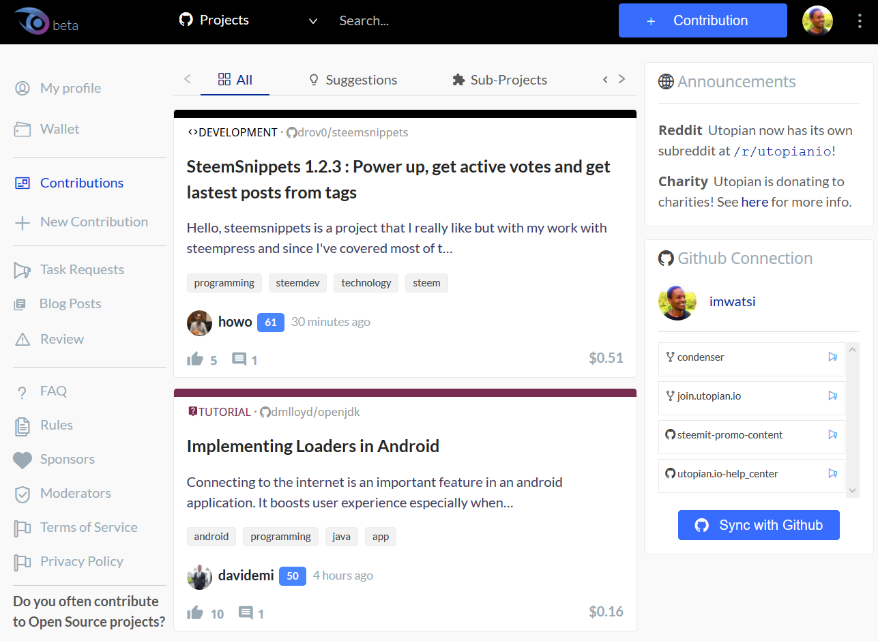The width and height of the screenshot is (878, 641).
Task: Click right chevron at end of tab bar
Action: click(621, 79)
